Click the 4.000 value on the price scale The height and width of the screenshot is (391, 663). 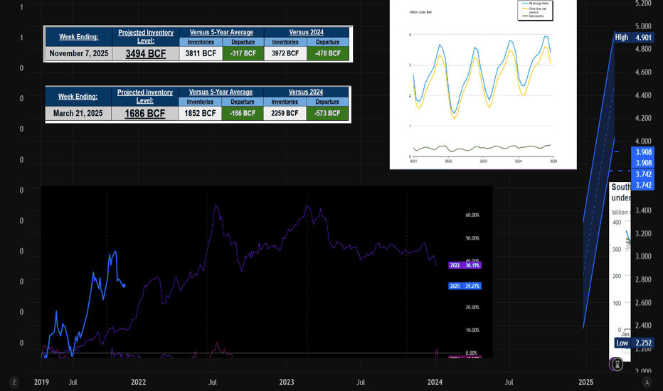click(x=643, y=141)
